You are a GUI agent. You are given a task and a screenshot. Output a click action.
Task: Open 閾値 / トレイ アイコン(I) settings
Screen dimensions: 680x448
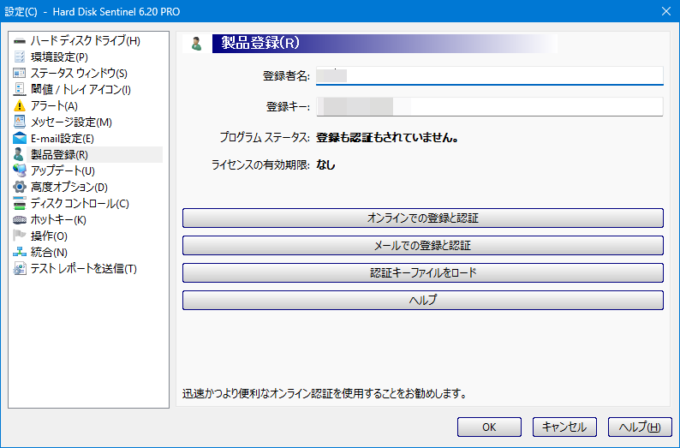pyautogui.click(x=81, y=89)
